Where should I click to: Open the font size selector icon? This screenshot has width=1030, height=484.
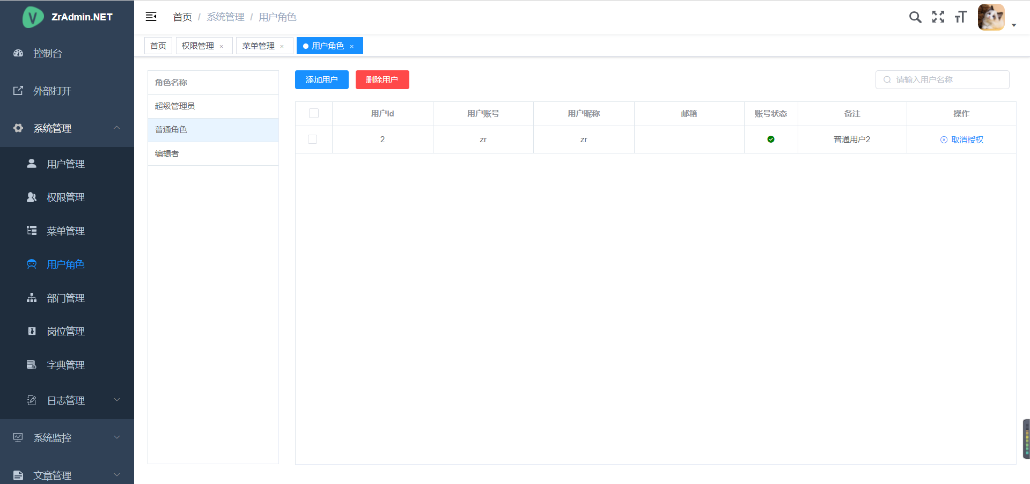961,17
